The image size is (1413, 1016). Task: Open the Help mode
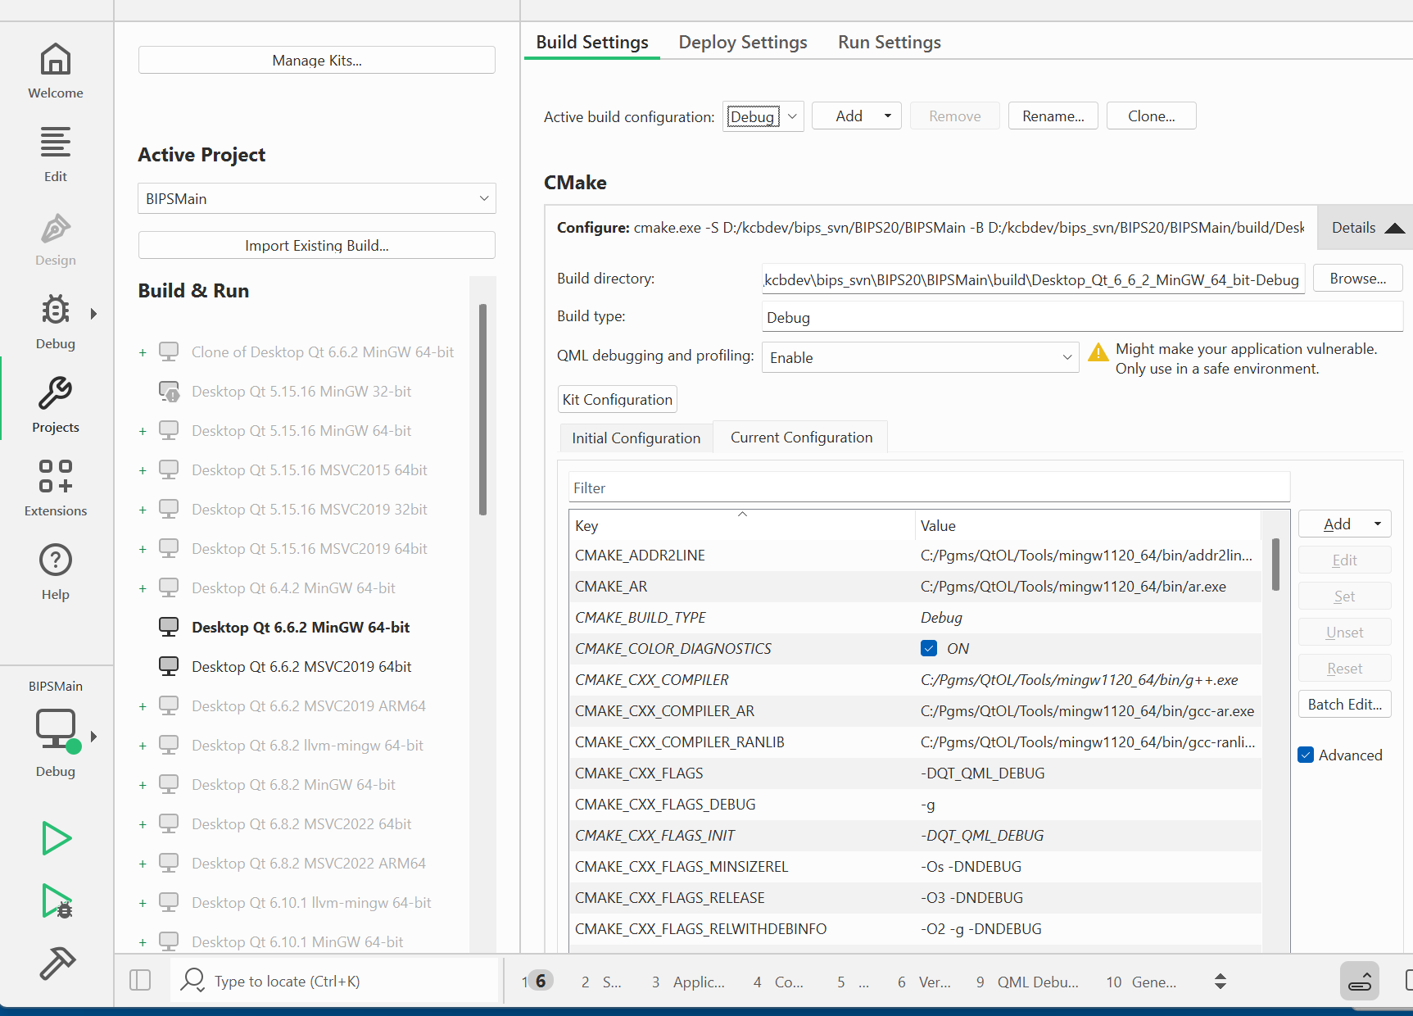click(x=56, y=572)
